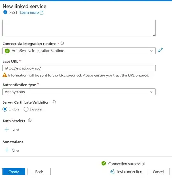The width and height of the screenshot is (172, 178).
Task: Click the plus icon under Annotations
Action: [7, 150]
